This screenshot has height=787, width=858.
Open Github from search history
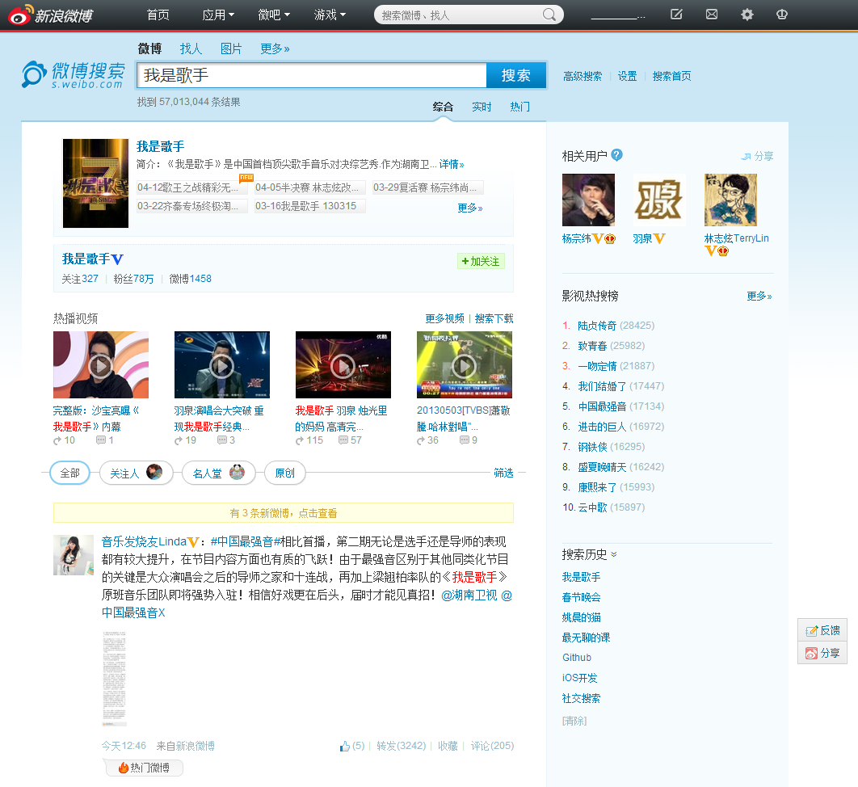(577, 657)
